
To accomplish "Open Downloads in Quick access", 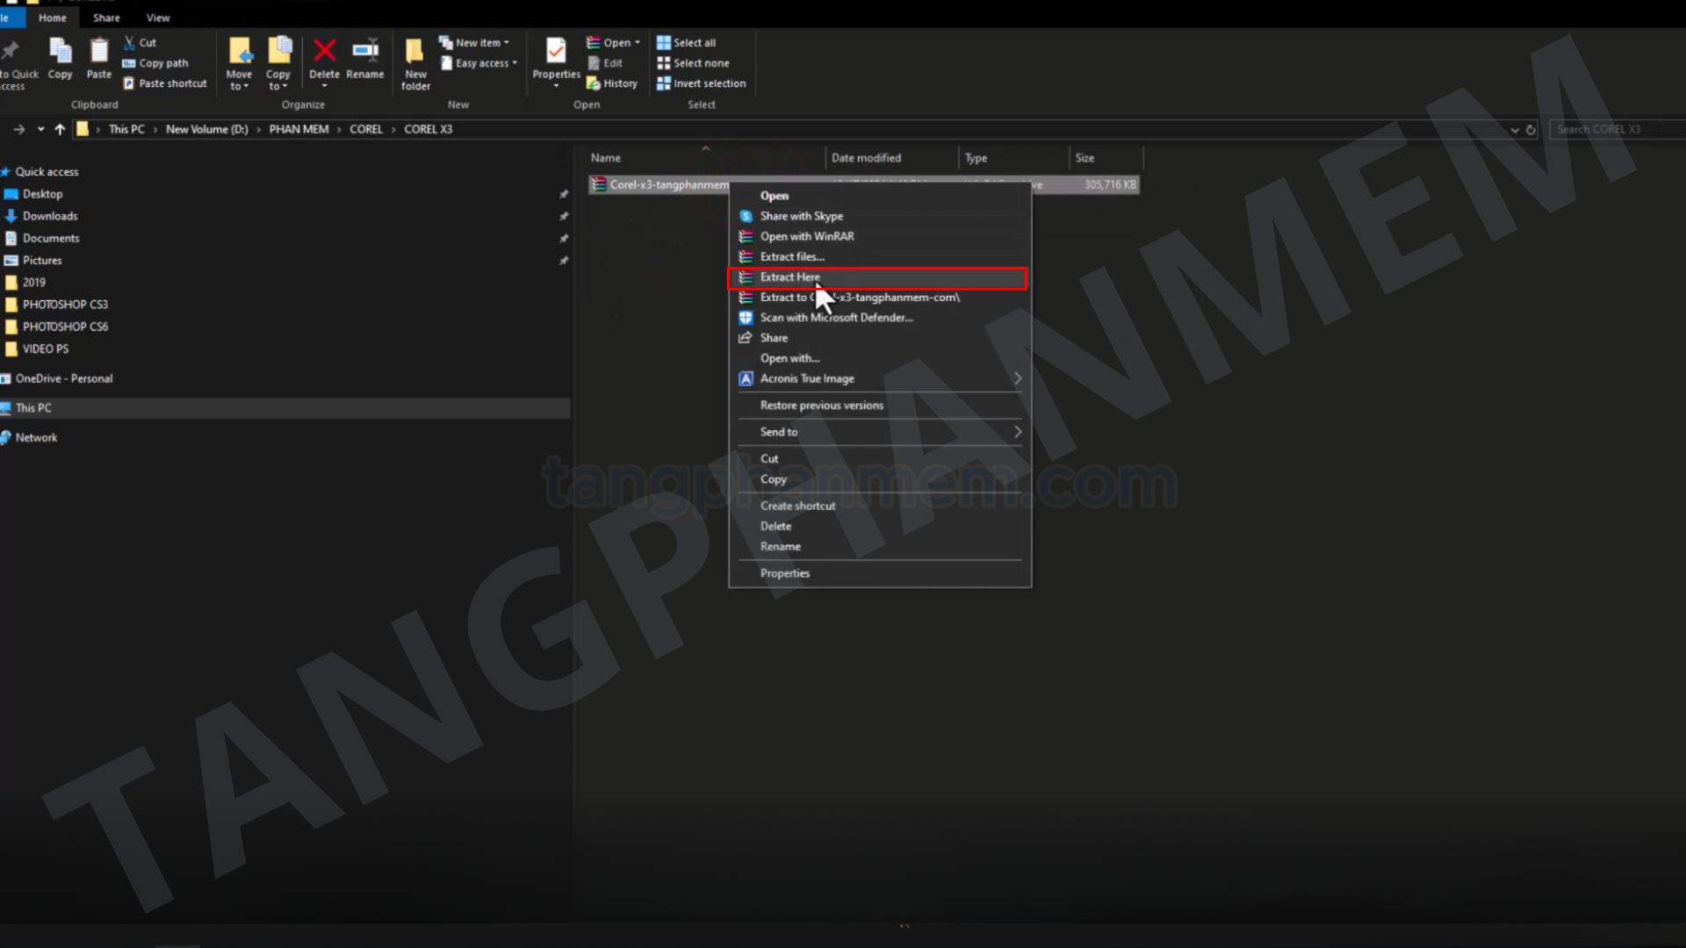I will [50, 216].
